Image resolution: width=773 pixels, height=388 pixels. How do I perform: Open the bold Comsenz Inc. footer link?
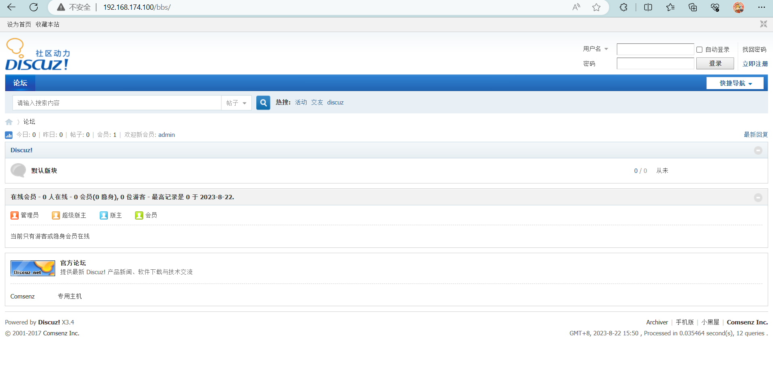747,322
